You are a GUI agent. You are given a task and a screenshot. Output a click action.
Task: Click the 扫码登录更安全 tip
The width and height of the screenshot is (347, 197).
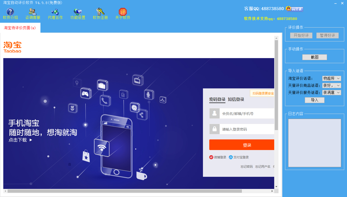click(262, 93)
